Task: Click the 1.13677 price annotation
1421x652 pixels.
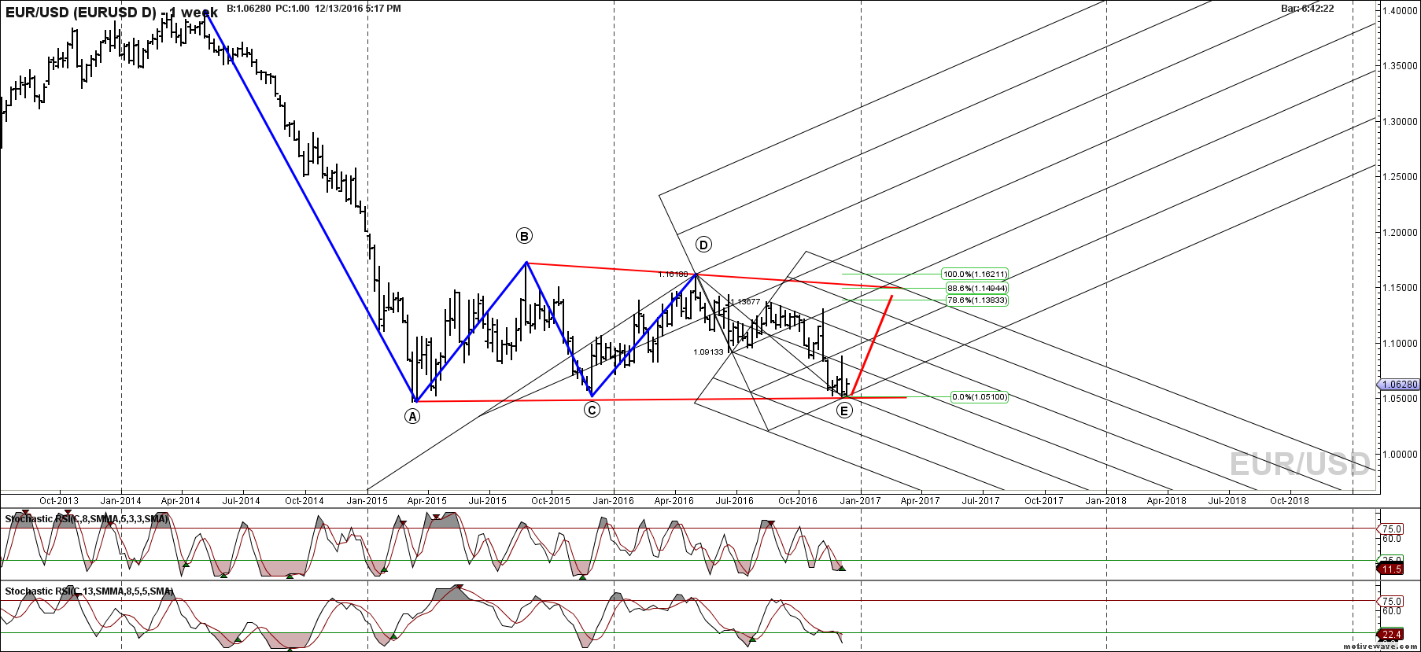Action: click(x=746, y=302)
